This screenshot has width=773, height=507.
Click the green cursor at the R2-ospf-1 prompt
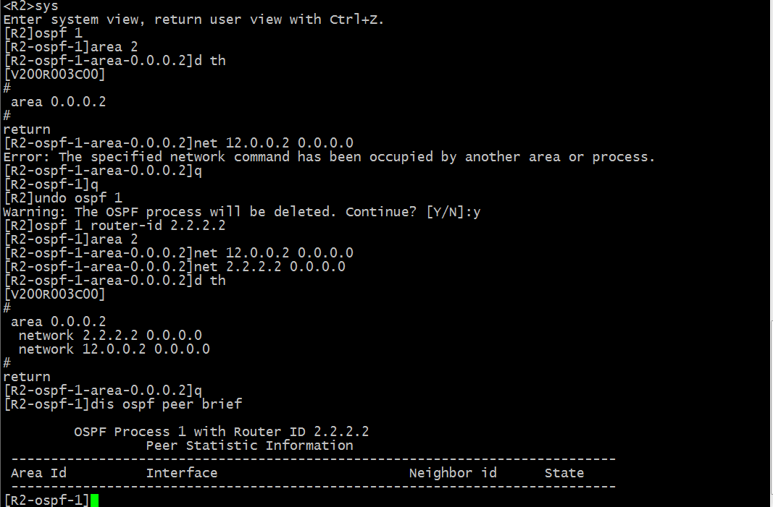[94, 500]
